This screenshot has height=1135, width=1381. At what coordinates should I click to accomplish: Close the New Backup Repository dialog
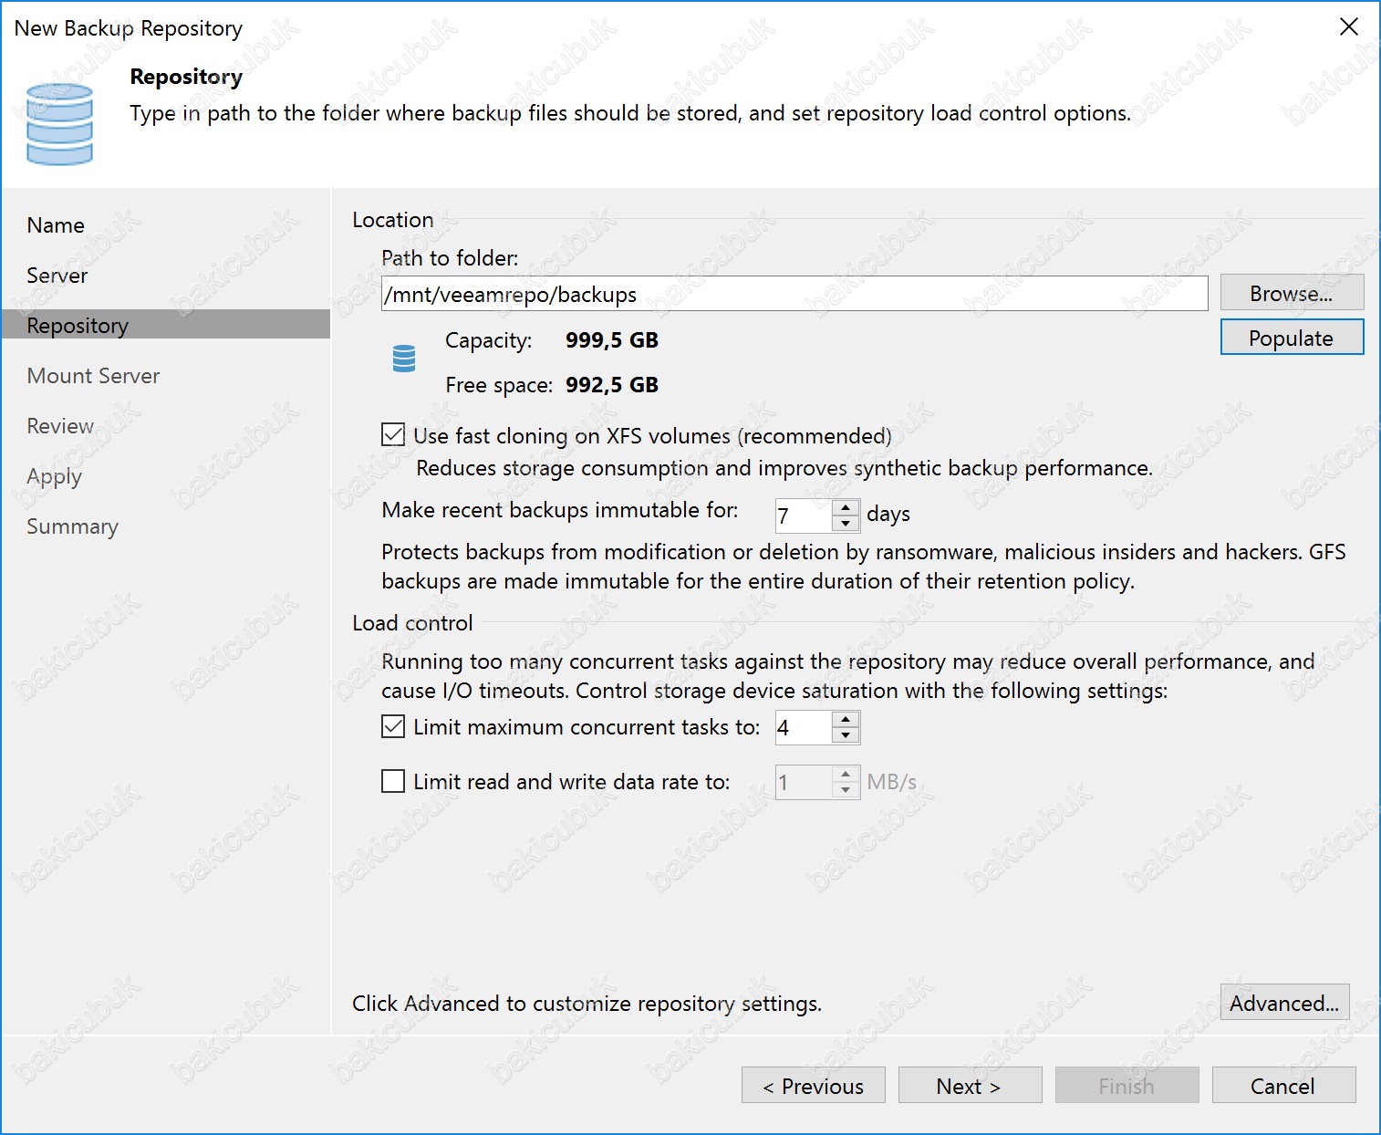pos(1348,27)
